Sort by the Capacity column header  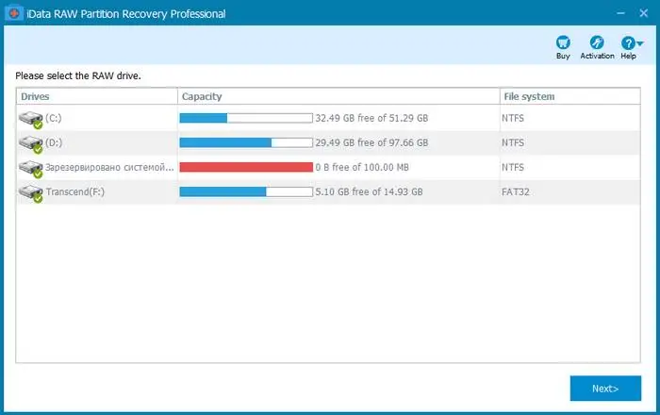338,96
